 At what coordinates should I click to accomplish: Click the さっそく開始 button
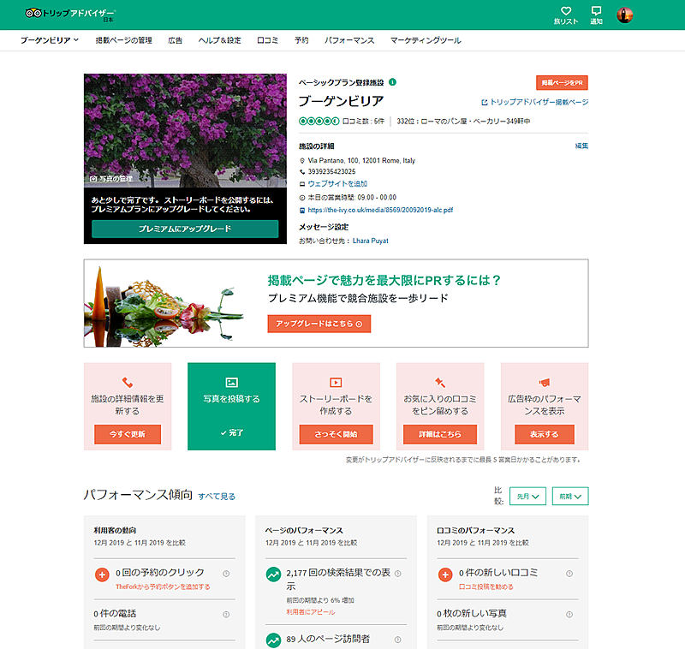click(336, 434)
